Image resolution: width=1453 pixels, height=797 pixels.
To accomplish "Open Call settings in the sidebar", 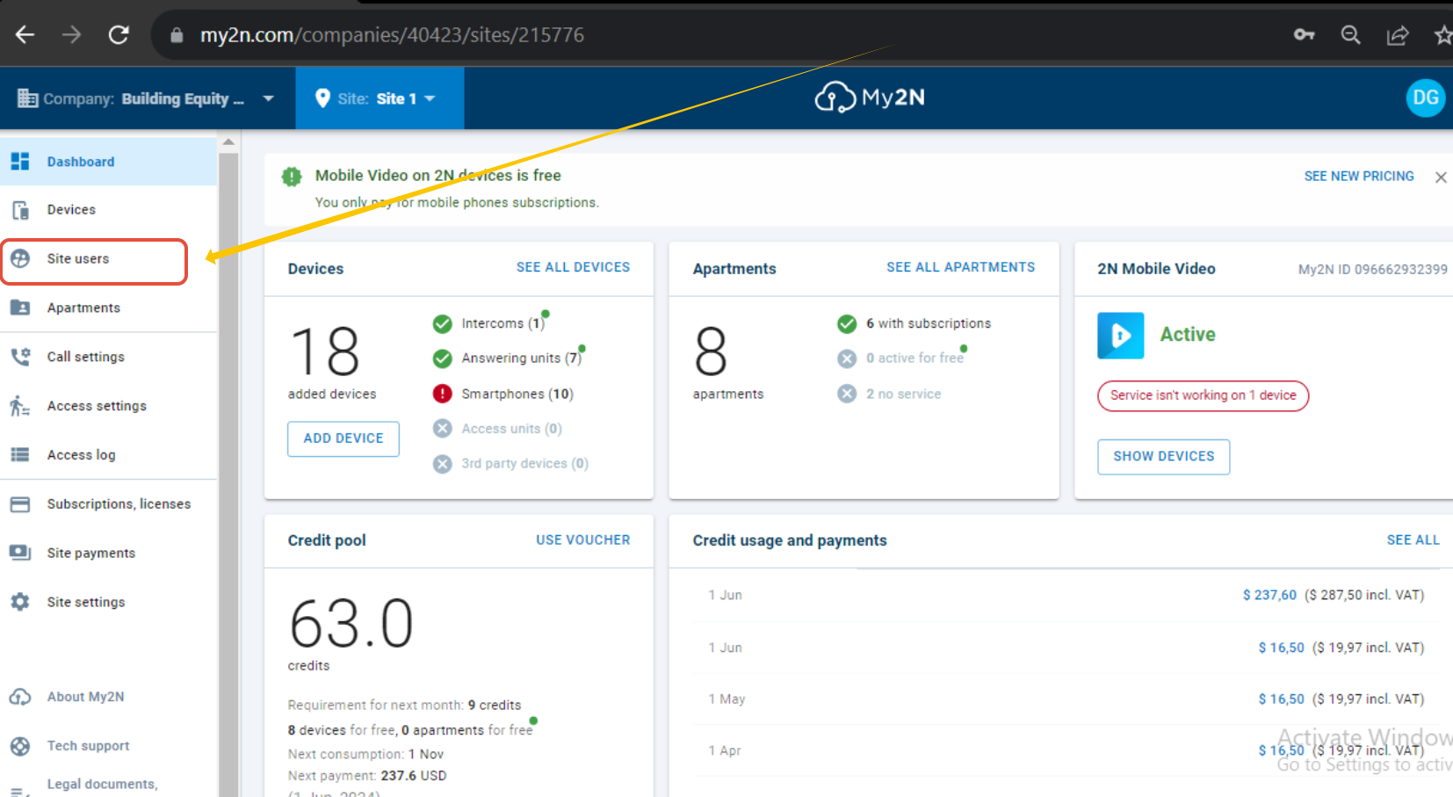I will coord(108,357).
